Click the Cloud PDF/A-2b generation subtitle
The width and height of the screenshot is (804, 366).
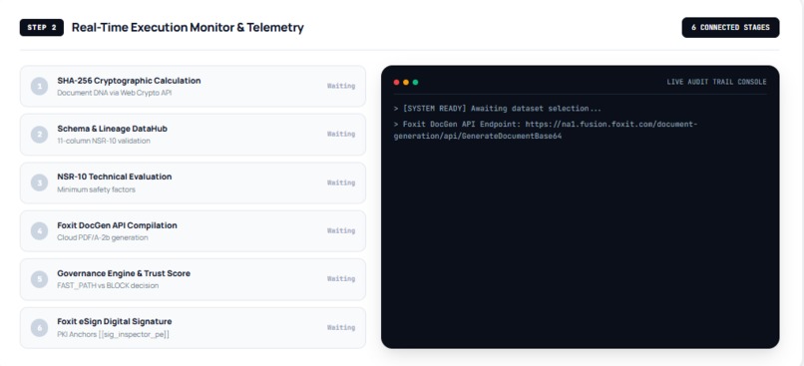[103, 237]
